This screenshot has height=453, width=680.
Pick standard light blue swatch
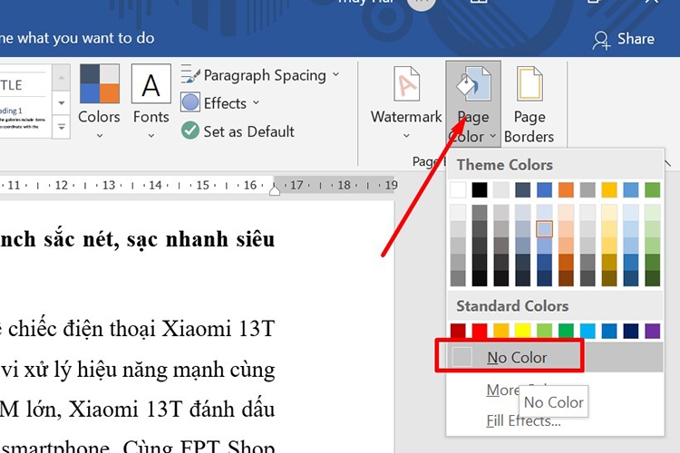coord(588,331)
